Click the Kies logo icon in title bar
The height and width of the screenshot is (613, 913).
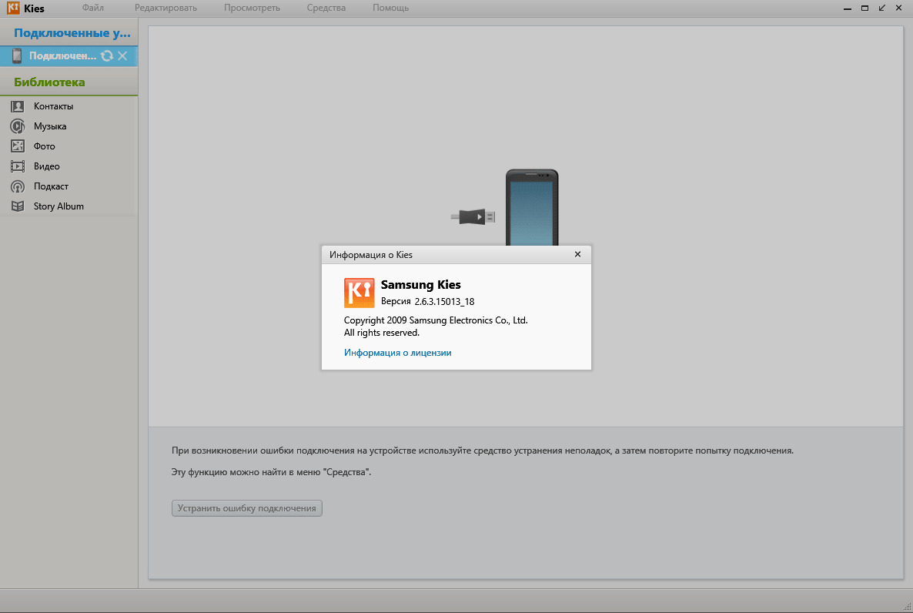point(13,8)
